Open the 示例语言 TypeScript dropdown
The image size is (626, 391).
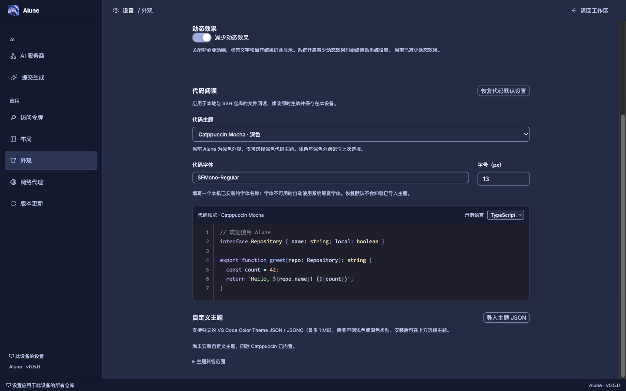coord(506,215)
